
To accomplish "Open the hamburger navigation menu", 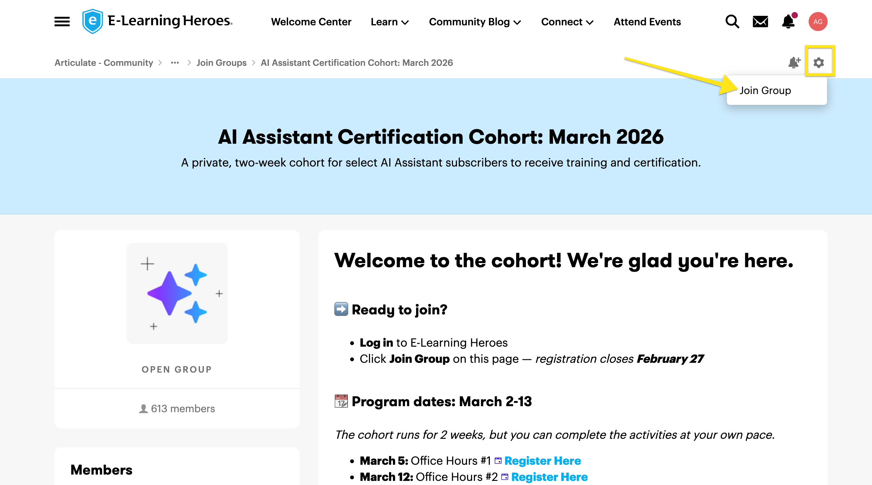I will click(x=62, y=22).
